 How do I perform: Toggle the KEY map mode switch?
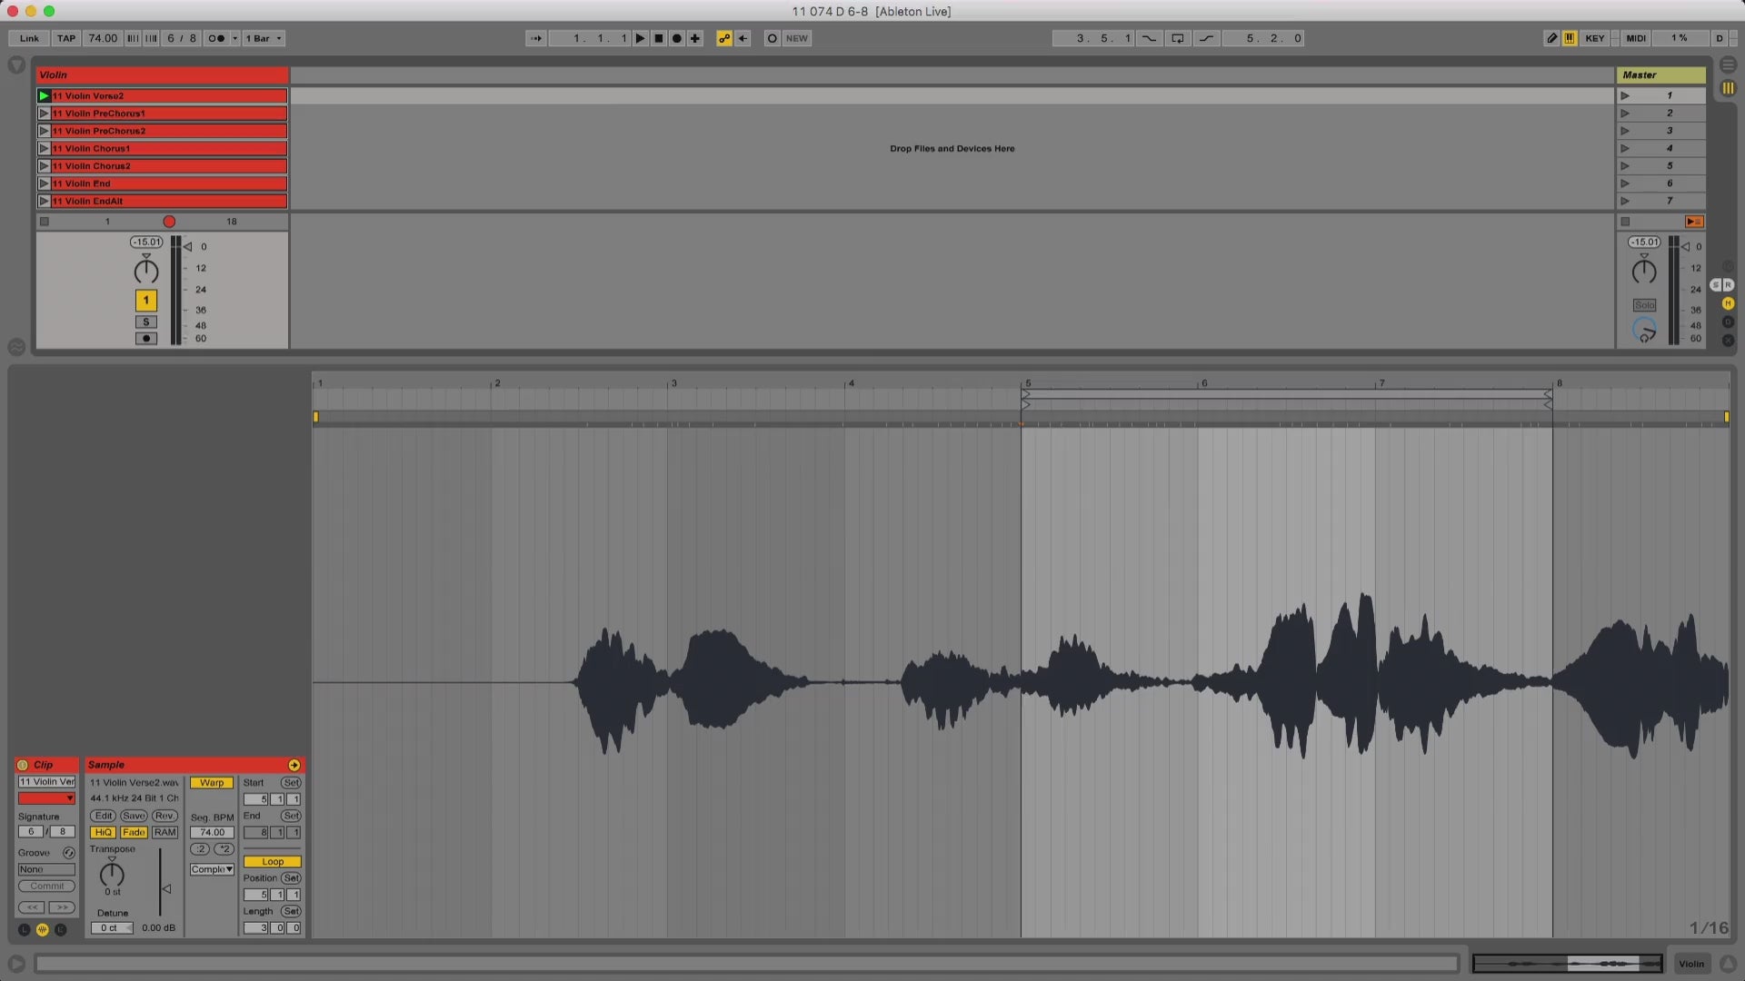tap(1595, 38)
